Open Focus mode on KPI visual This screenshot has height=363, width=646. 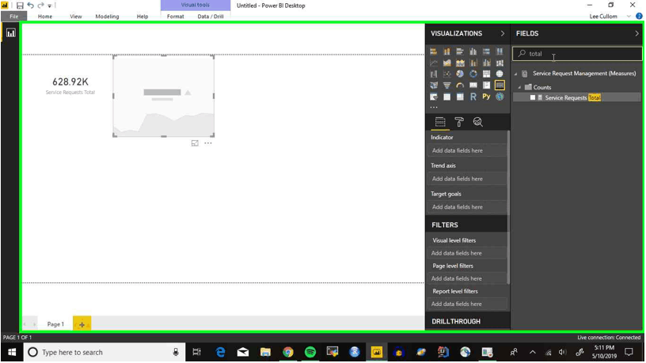(195, 143)
